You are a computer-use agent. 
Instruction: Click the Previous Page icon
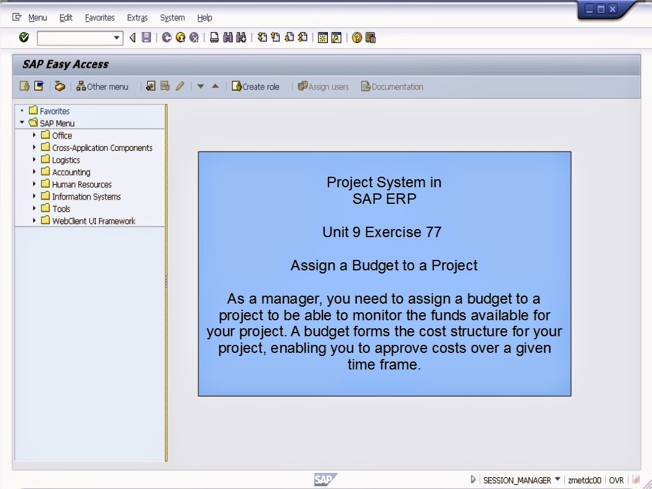275,38
